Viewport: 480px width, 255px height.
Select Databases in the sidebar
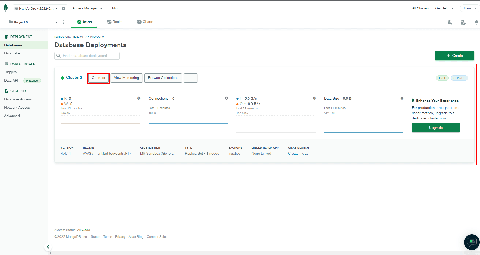24,45
